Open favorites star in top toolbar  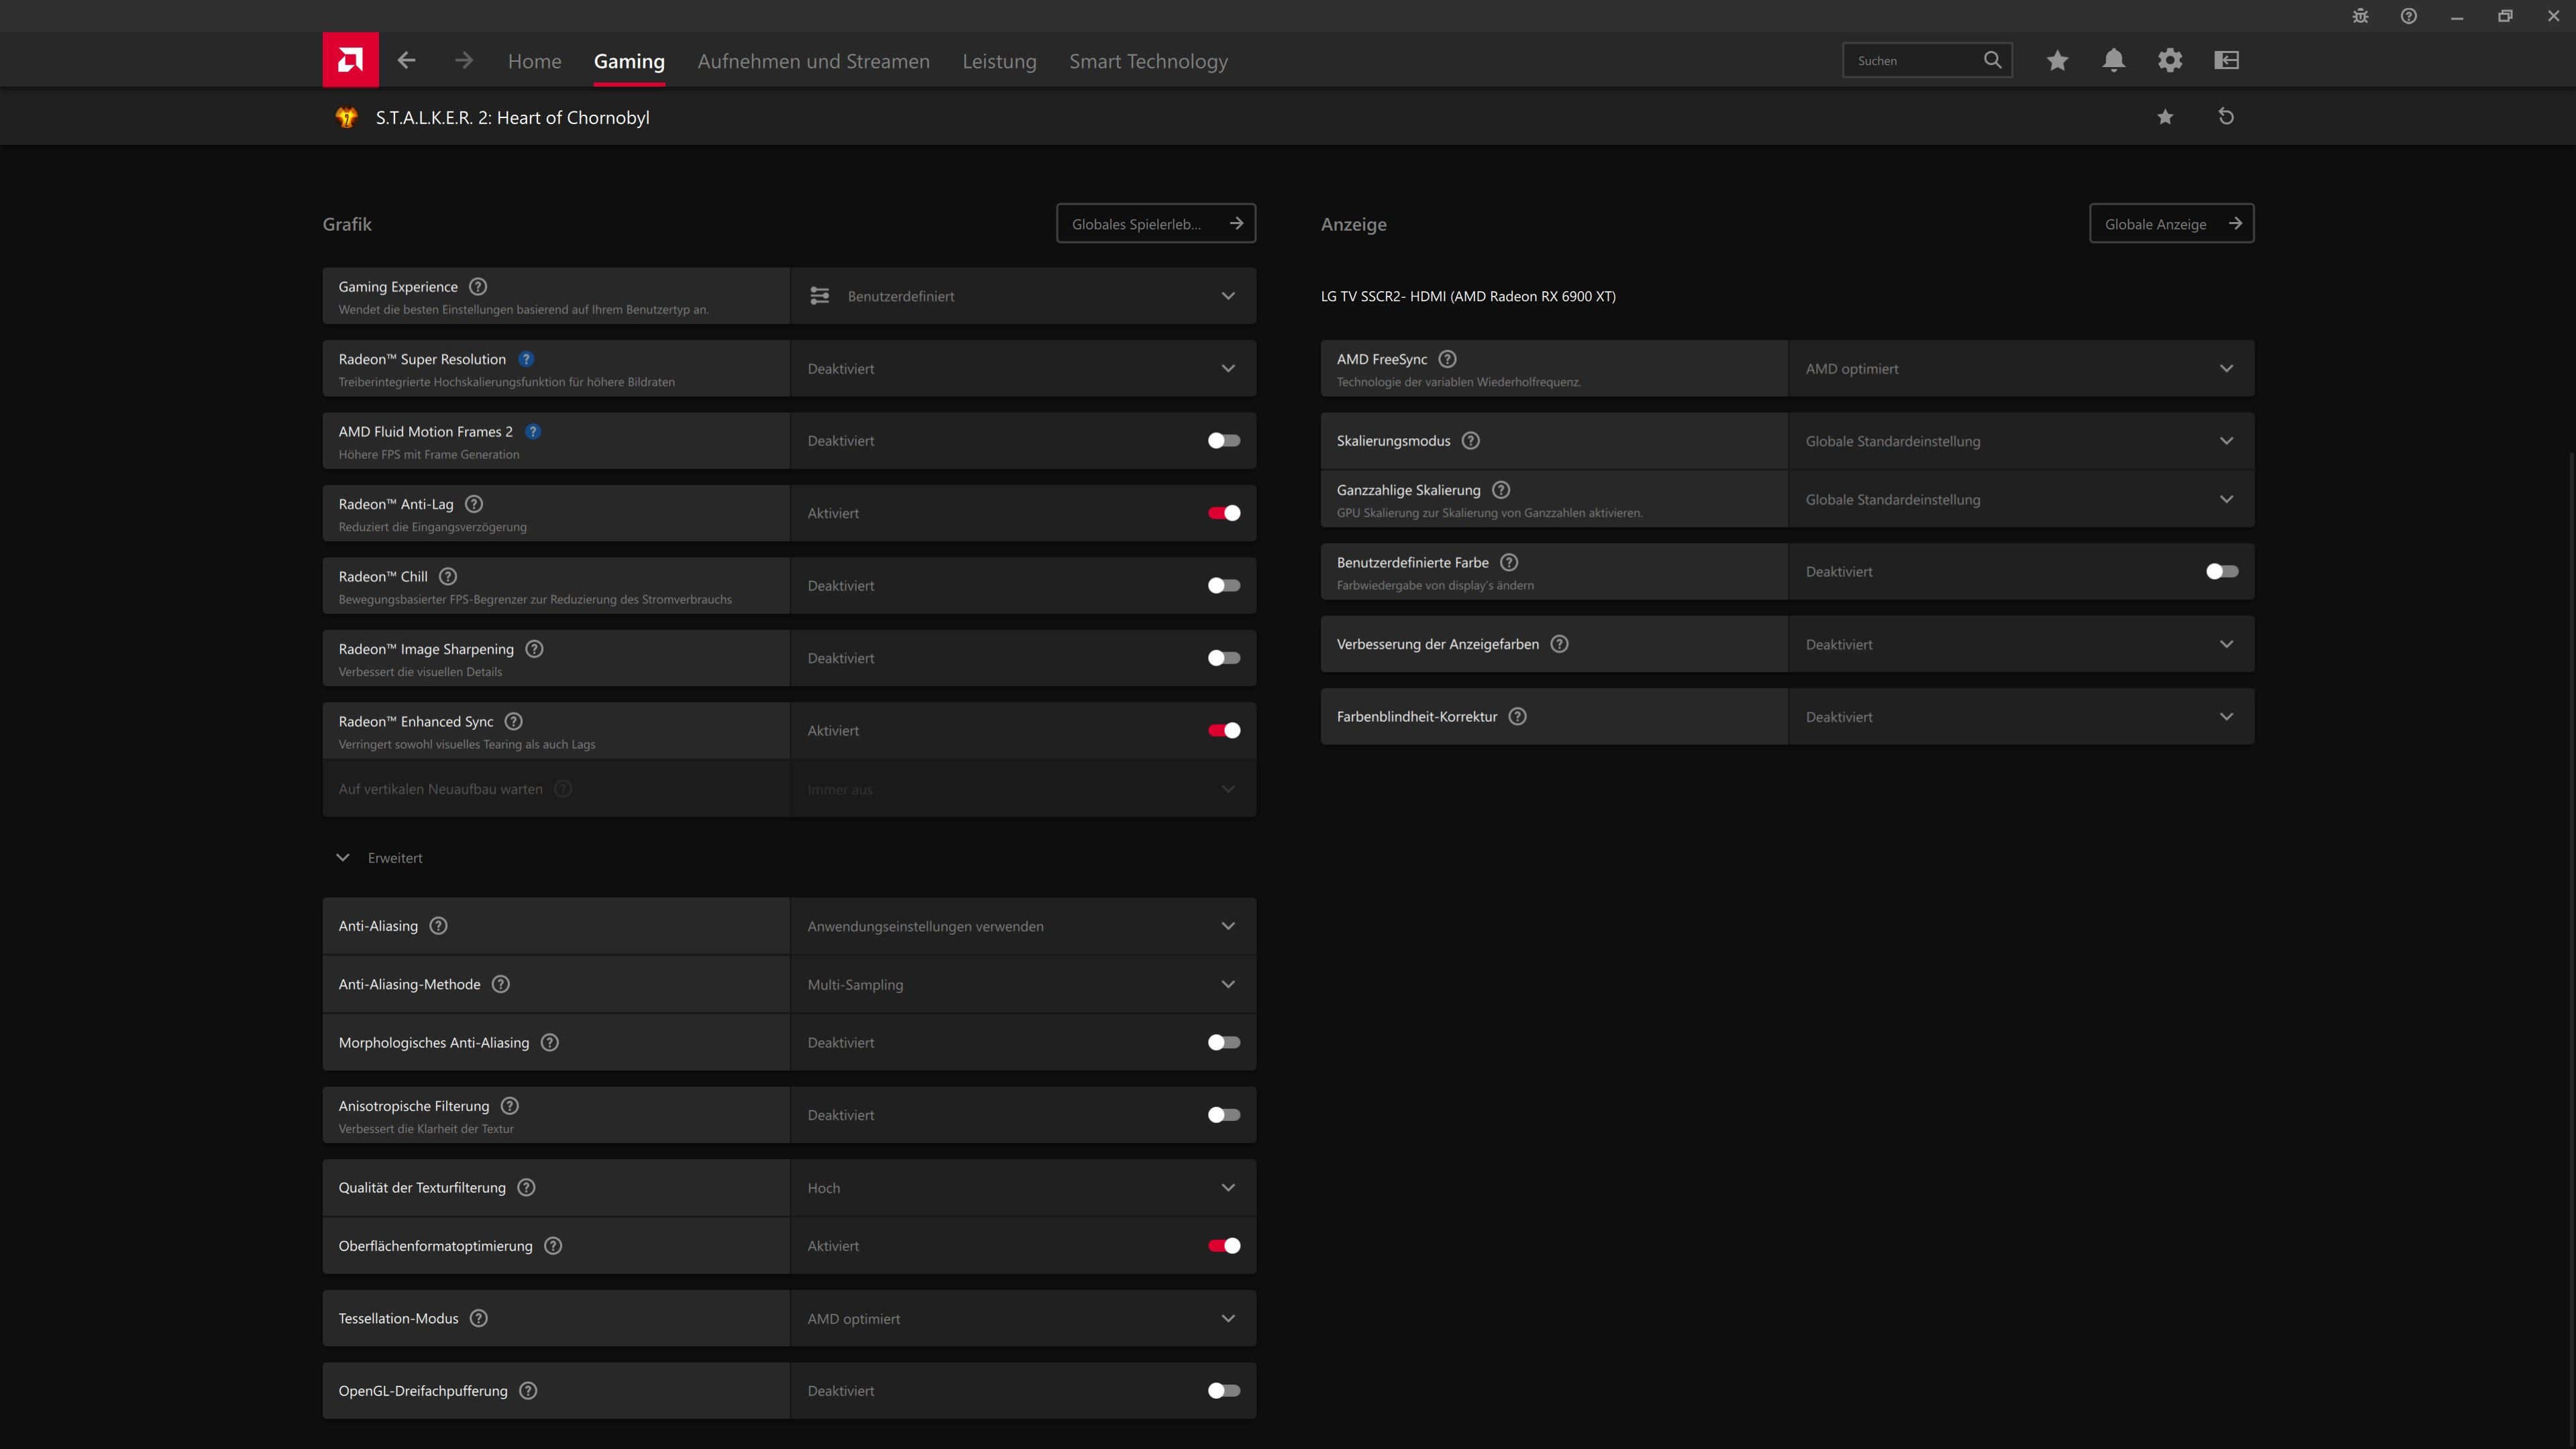(x=2057, y=60)
